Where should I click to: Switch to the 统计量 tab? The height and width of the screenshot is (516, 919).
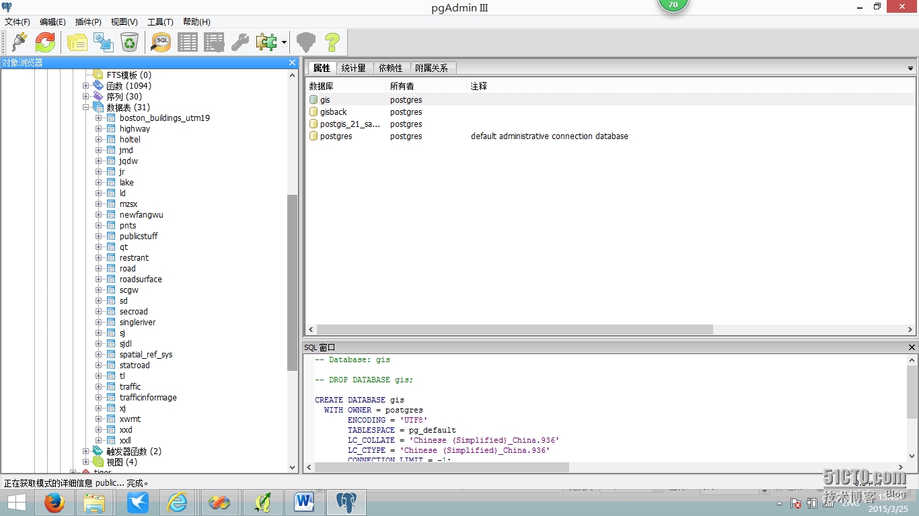coord(353,68)
